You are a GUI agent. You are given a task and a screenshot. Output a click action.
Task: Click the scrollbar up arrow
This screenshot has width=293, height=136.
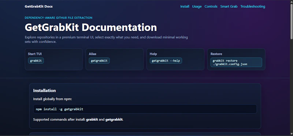[291, 1]
